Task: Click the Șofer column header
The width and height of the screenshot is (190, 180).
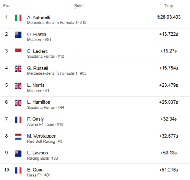Action: tap(79, 6)
